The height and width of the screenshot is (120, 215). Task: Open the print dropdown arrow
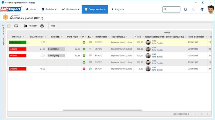pos(47,26)
